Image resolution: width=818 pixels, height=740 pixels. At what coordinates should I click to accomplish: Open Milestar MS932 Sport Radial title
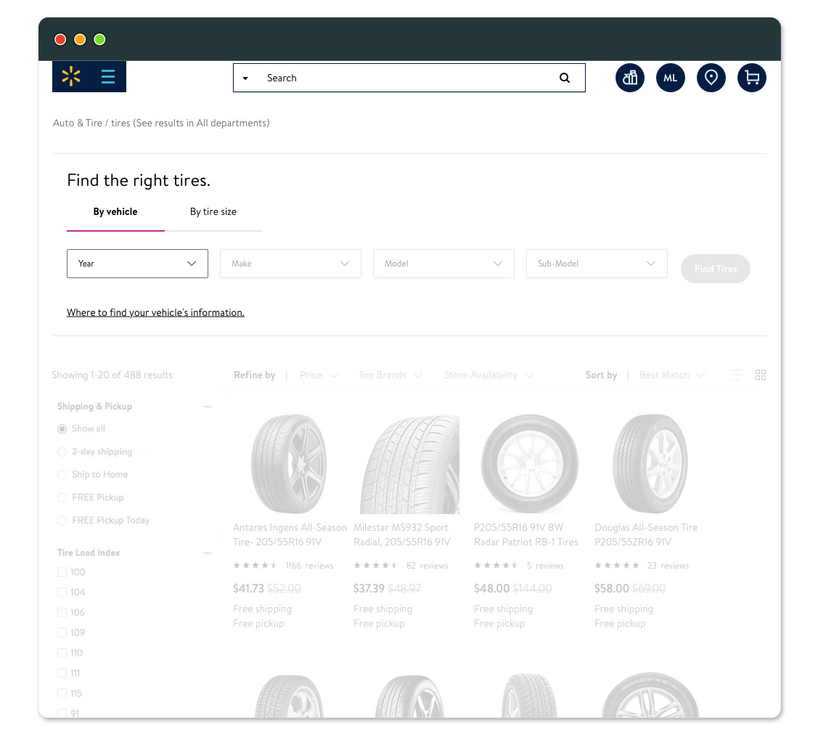[x=401, y=535]
